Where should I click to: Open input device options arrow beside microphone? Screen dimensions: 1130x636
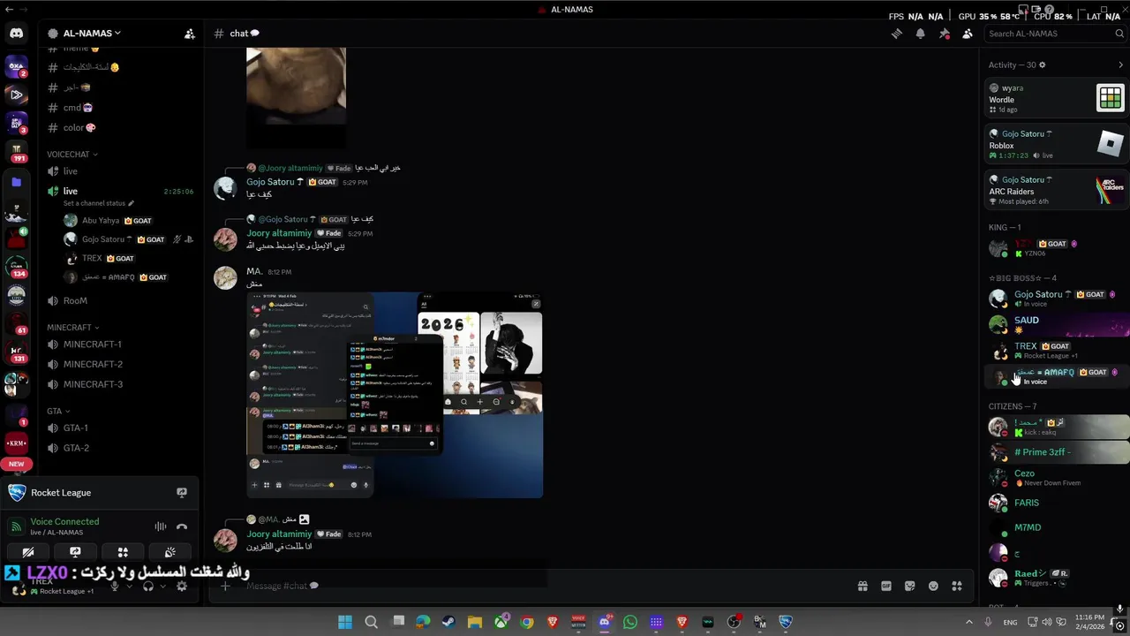click(129, 587)
